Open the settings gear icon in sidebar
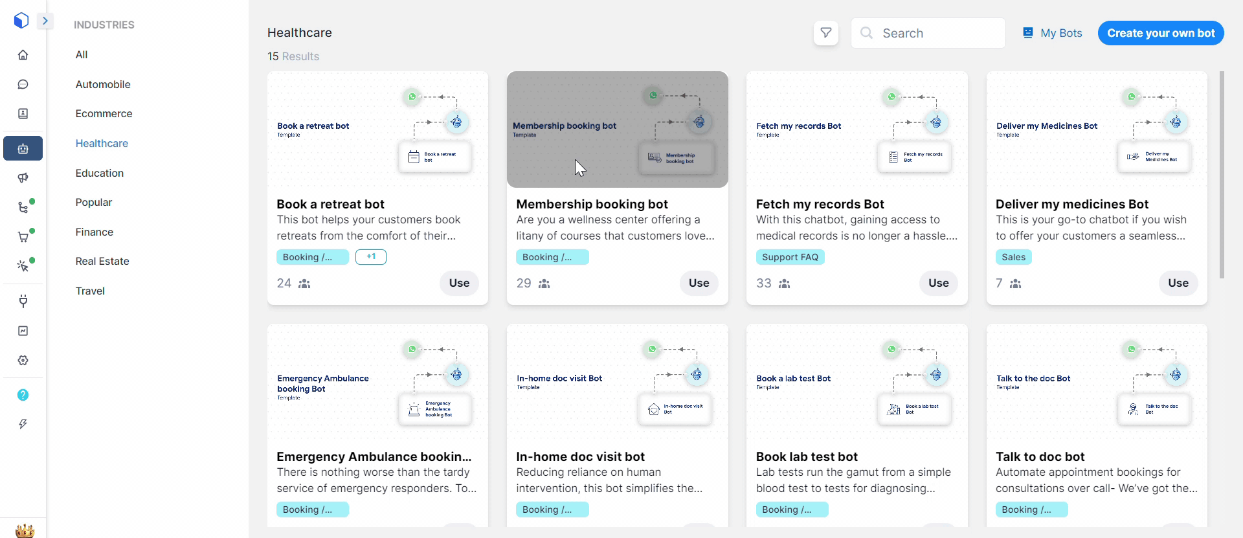Screen dimensions: 1243x538 23,361
